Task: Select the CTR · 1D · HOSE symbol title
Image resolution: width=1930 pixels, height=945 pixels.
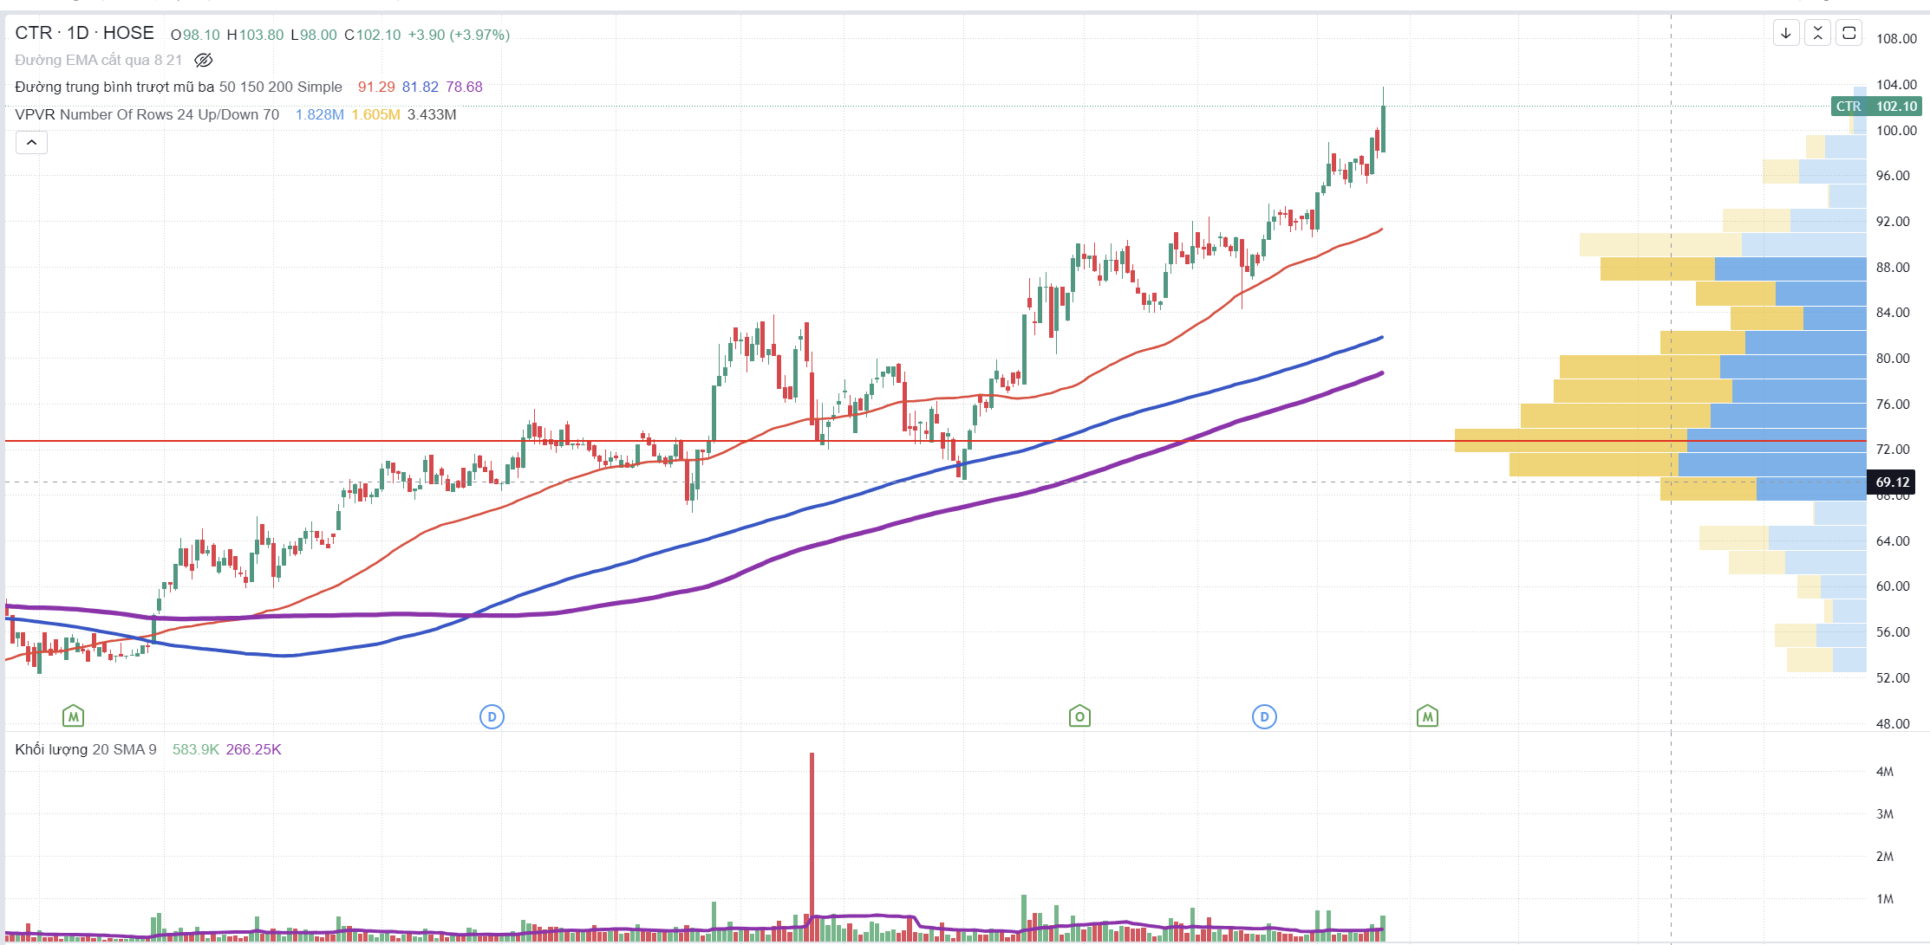Action: click(84, 33)
